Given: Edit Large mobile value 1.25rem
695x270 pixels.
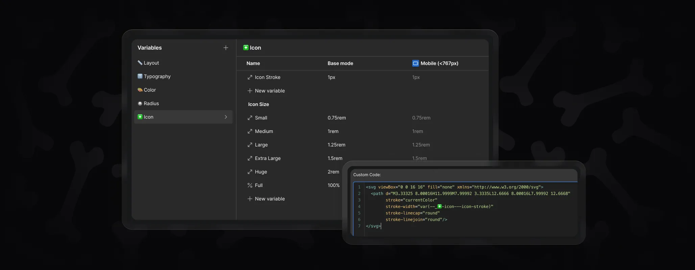Looking at the screenshot, I should (421, 145).
